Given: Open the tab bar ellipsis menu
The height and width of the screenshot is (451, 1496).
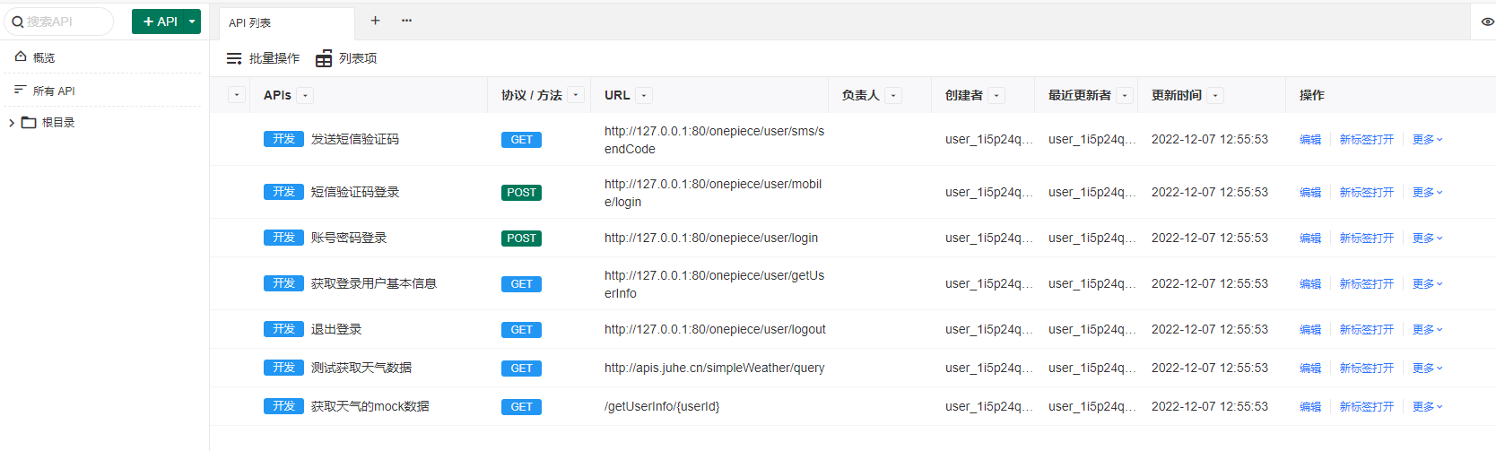Looking at the screenshot, I should point(406,21).
